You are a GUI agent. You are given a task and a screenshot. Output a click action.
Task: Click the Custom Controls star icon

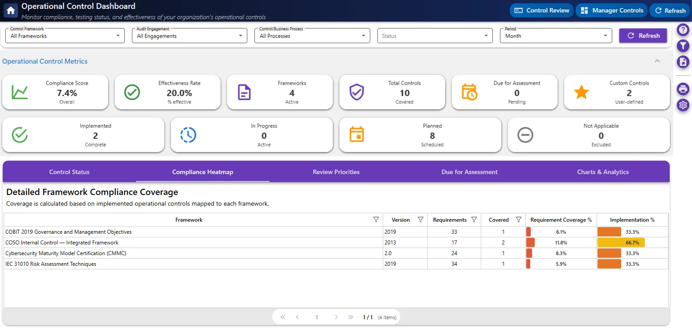[581, 92]
